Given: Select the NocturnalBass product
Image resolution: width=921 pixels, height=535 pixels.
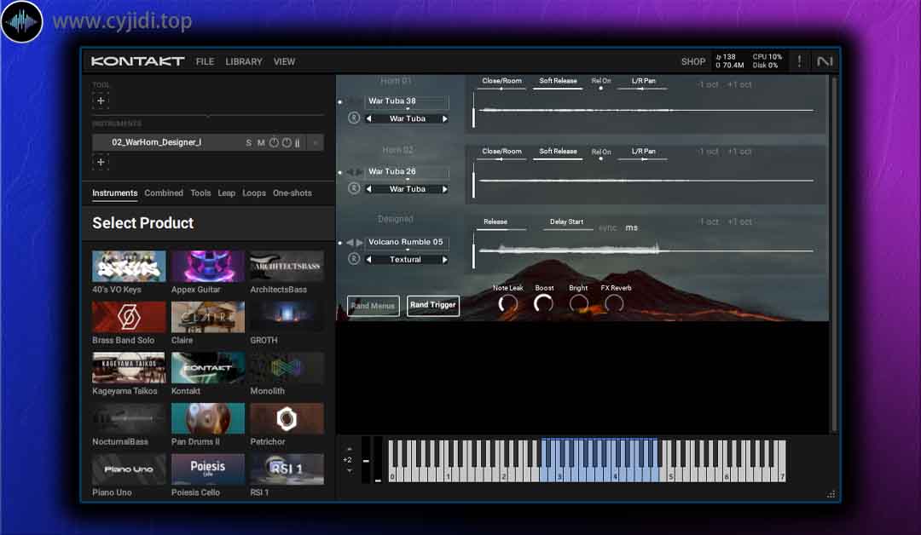Looking at the screenshot, I should click(x=129, y=425).
